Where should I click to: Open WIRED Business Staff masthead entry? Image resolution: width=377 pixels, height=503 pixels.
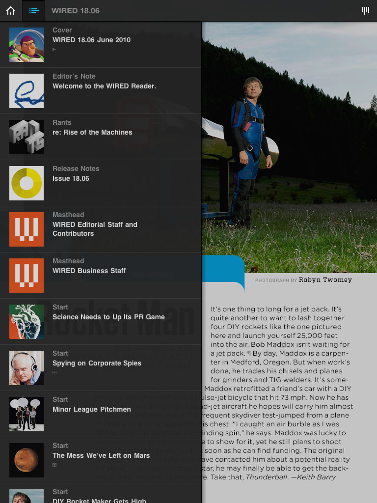(x=101, y=276)
